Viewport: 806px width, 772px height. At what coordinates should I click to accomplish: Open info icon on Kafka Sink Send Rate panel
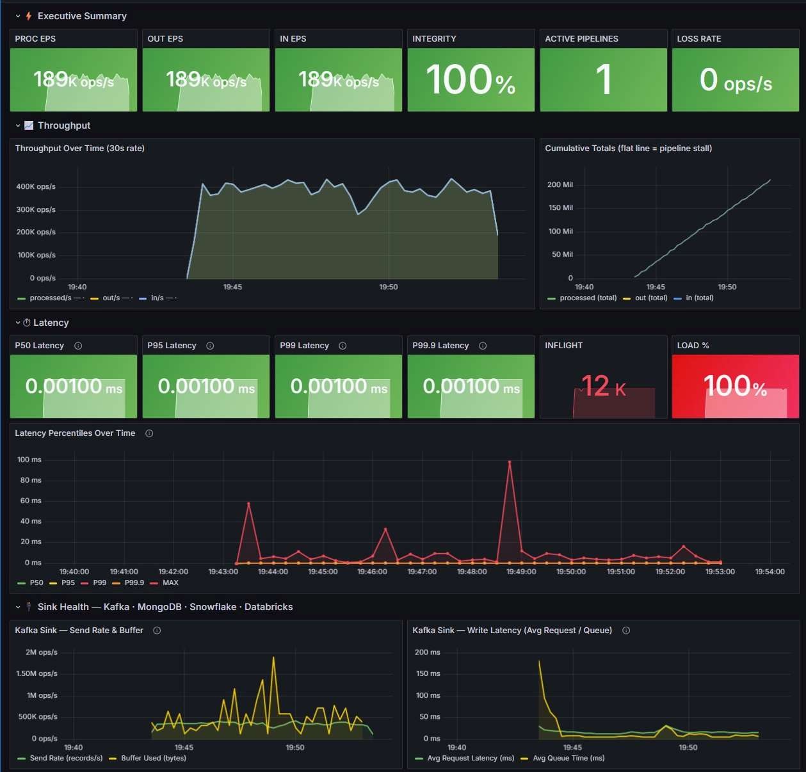[x=157, y=631]
